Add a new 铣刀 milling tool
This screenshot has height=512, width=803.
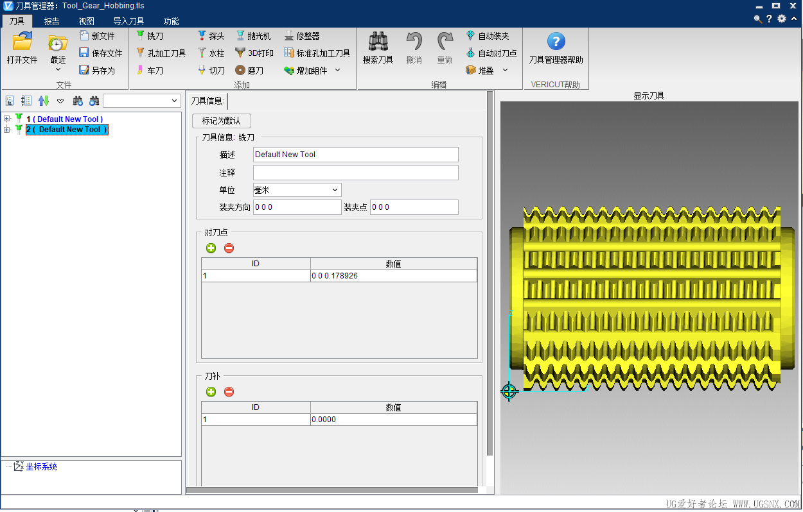[x=140, y=36]
